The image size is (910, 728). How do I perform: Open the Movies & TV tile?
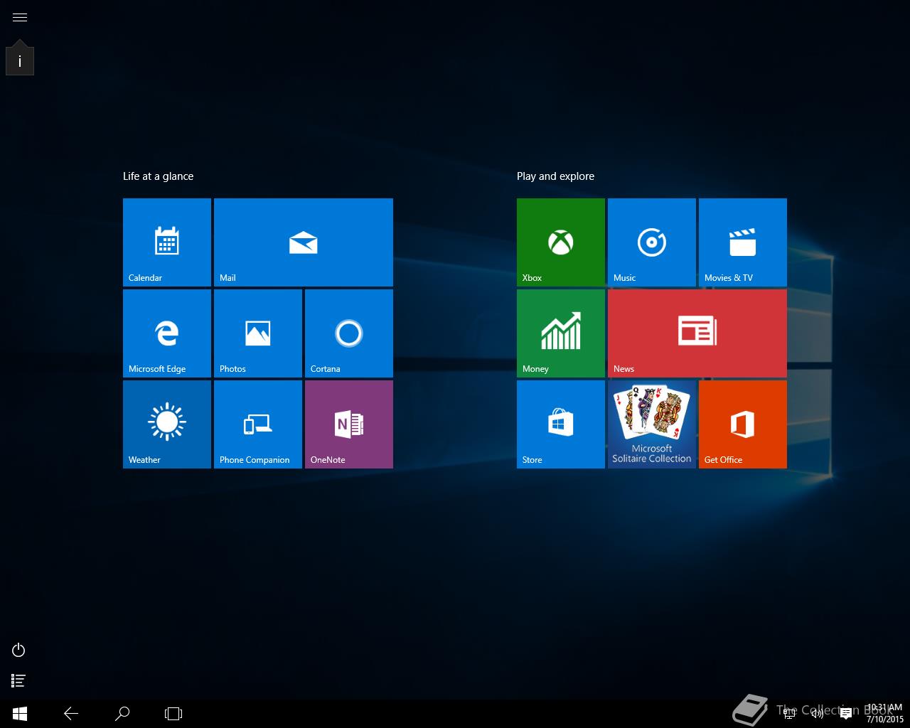743,242
